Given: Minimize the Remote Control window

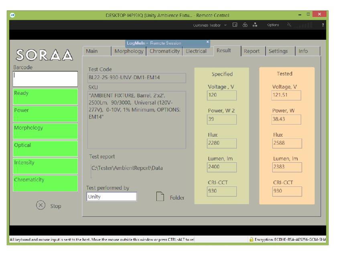Looking at the screenshot, I should click(x=300, y=15).
